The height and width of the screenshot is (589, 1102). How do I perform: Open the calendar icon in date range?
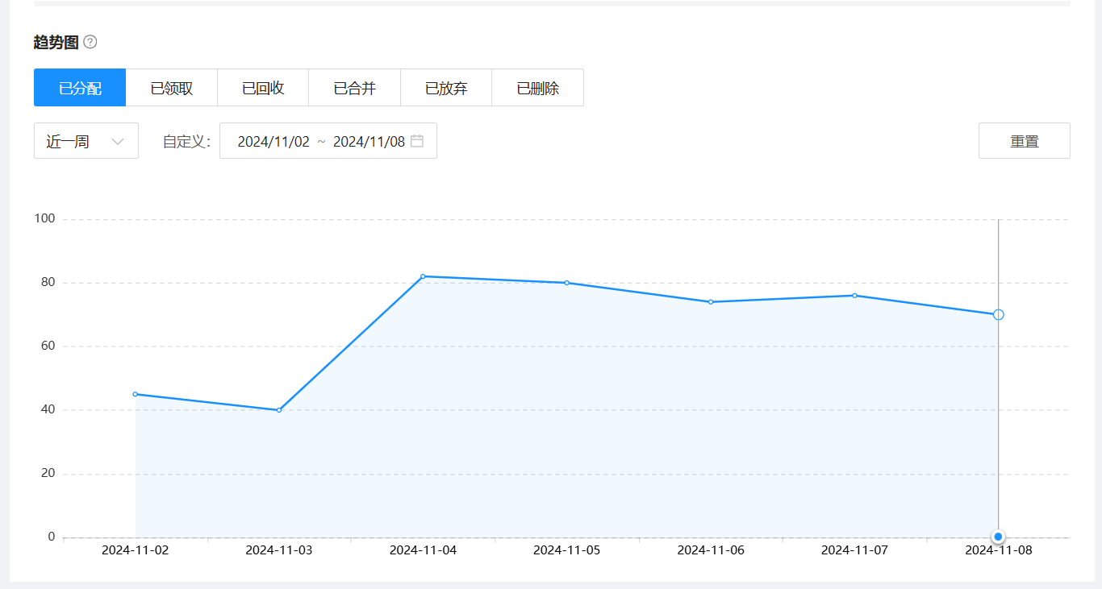point(417,141)
